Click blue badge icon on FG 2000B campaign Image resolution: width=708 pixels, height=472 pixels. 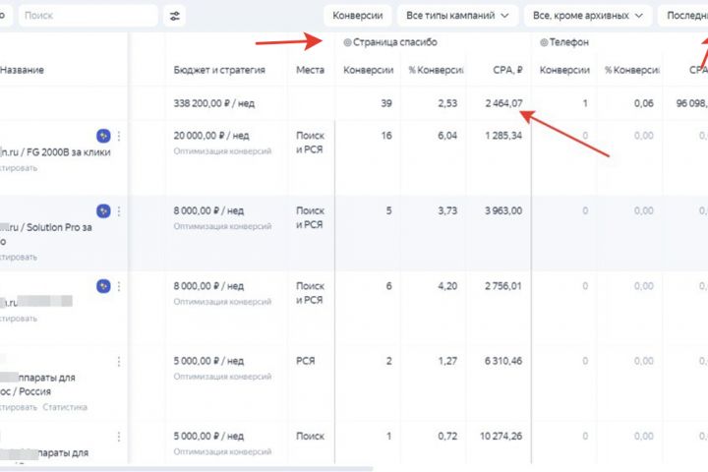[103, 136]
